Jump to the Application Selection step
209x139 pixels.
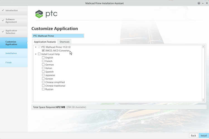11,32
